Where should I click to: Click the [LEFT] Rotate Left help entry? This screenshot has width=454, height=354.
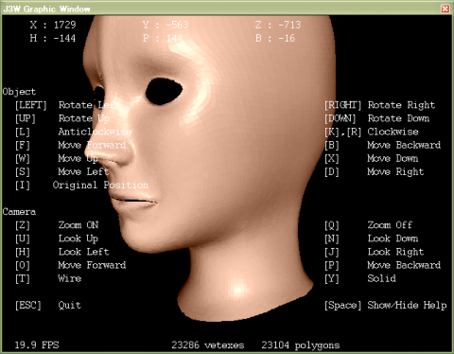(x=66, y=105)
